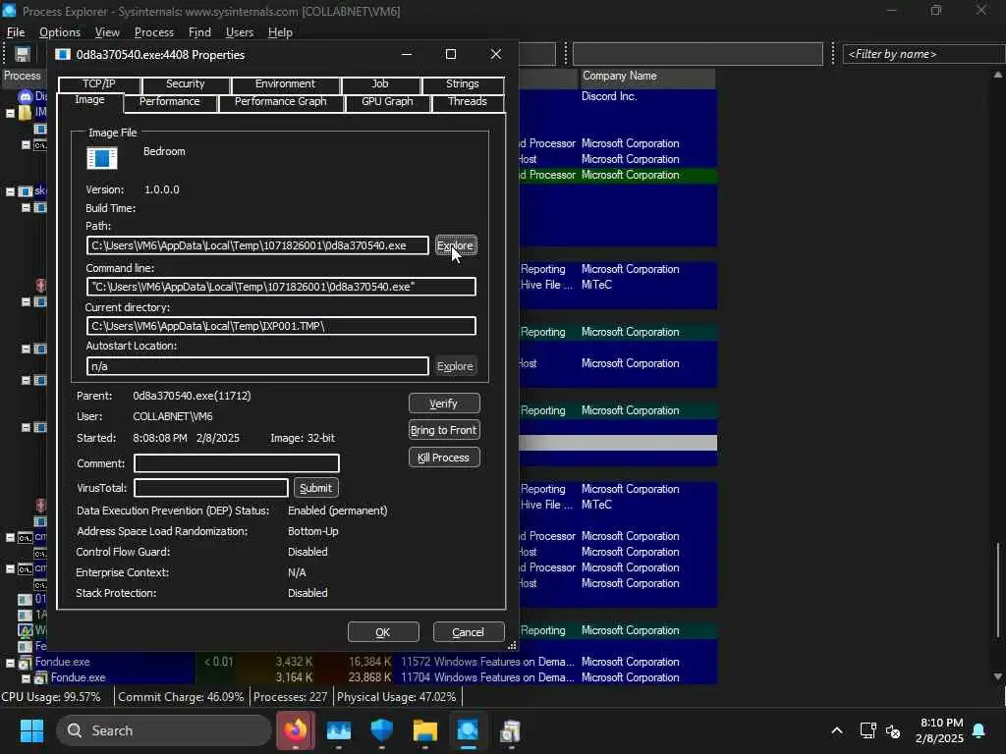1006x754 pixels.
Task: Open the Users menu
Action: tap(240, 32)
